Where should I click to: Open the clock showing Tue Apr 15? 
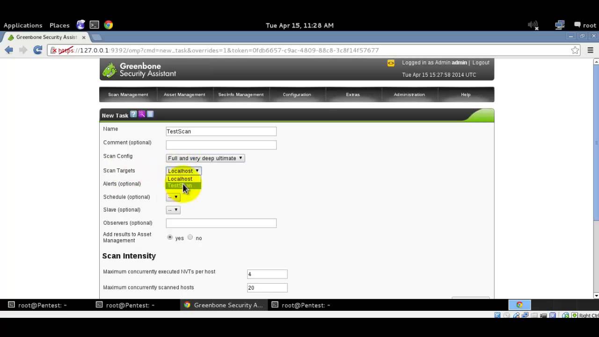pyautogui.click(x=299, y=25)
